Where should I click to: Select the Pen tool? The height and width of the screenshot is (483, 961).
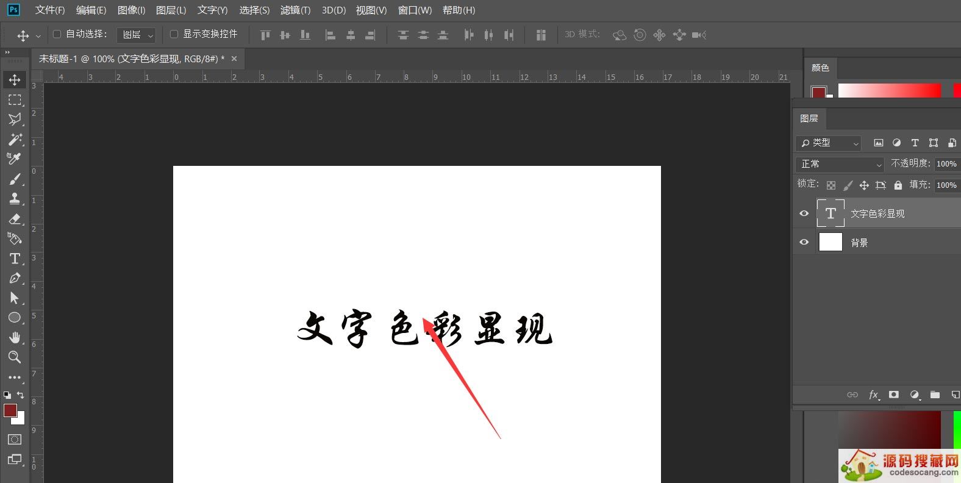(x=15, y=278)
